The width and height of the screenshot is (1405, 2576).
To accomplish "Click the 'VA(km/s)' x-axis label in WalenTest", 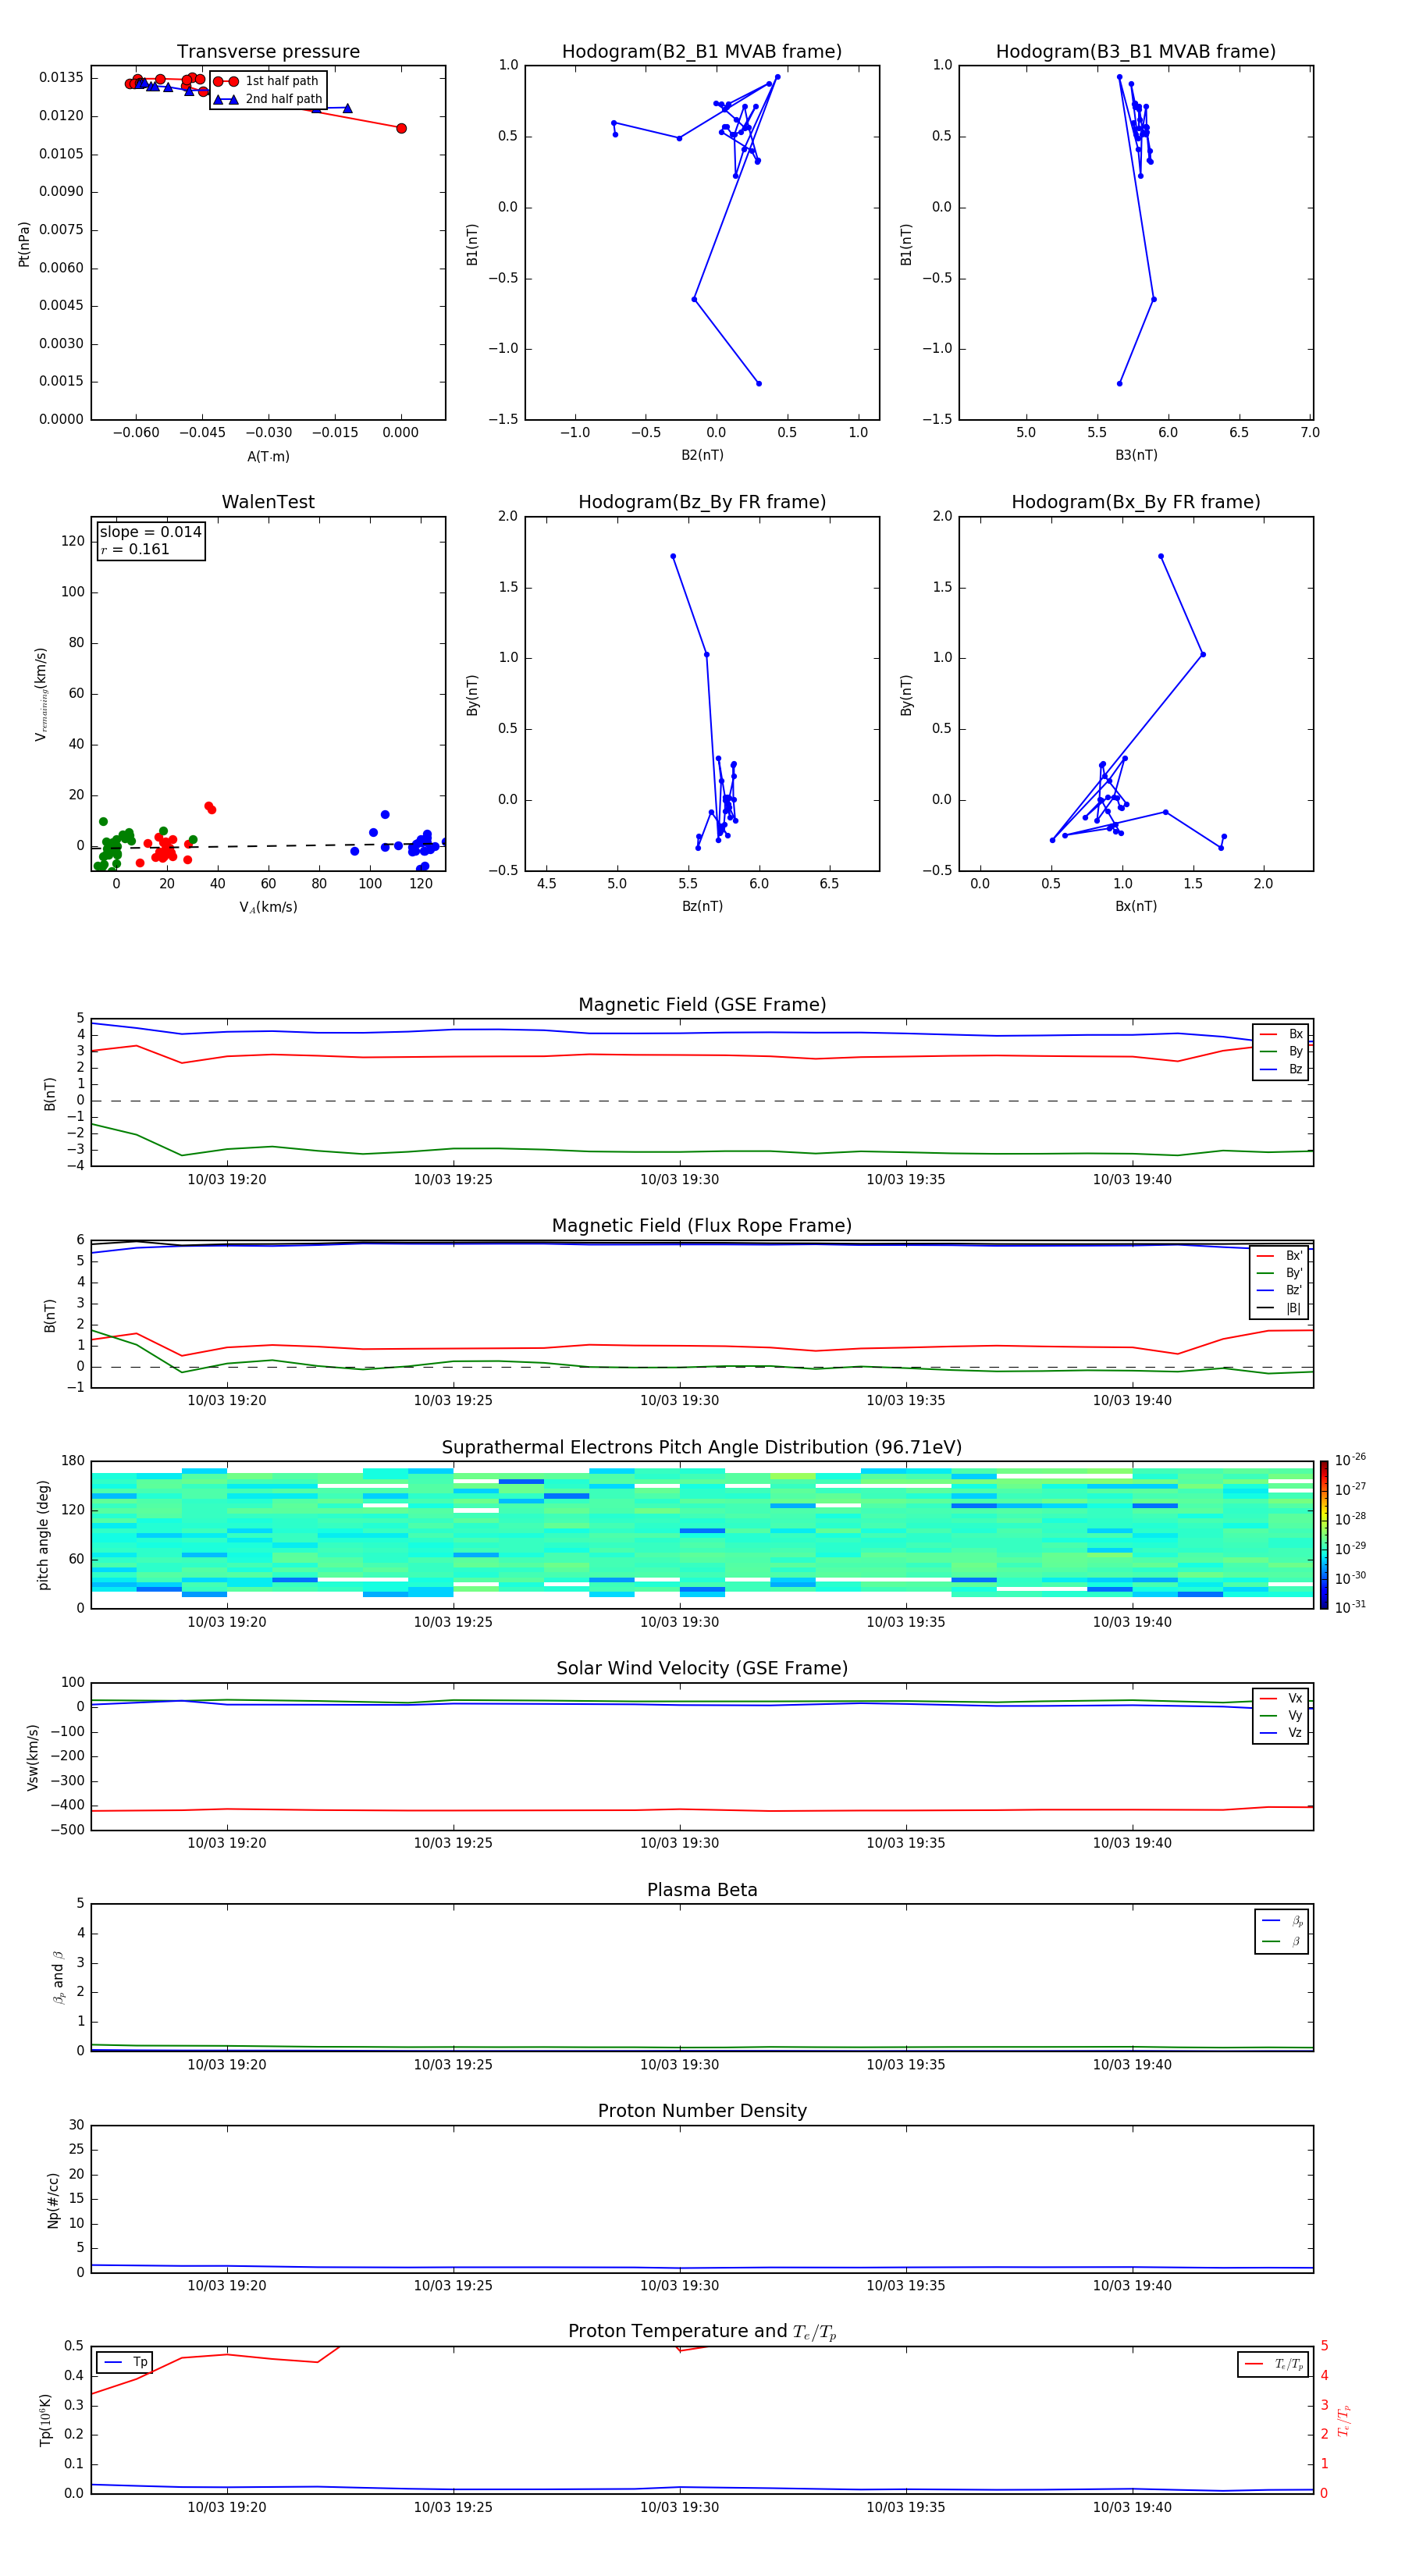I will [268, 907].
